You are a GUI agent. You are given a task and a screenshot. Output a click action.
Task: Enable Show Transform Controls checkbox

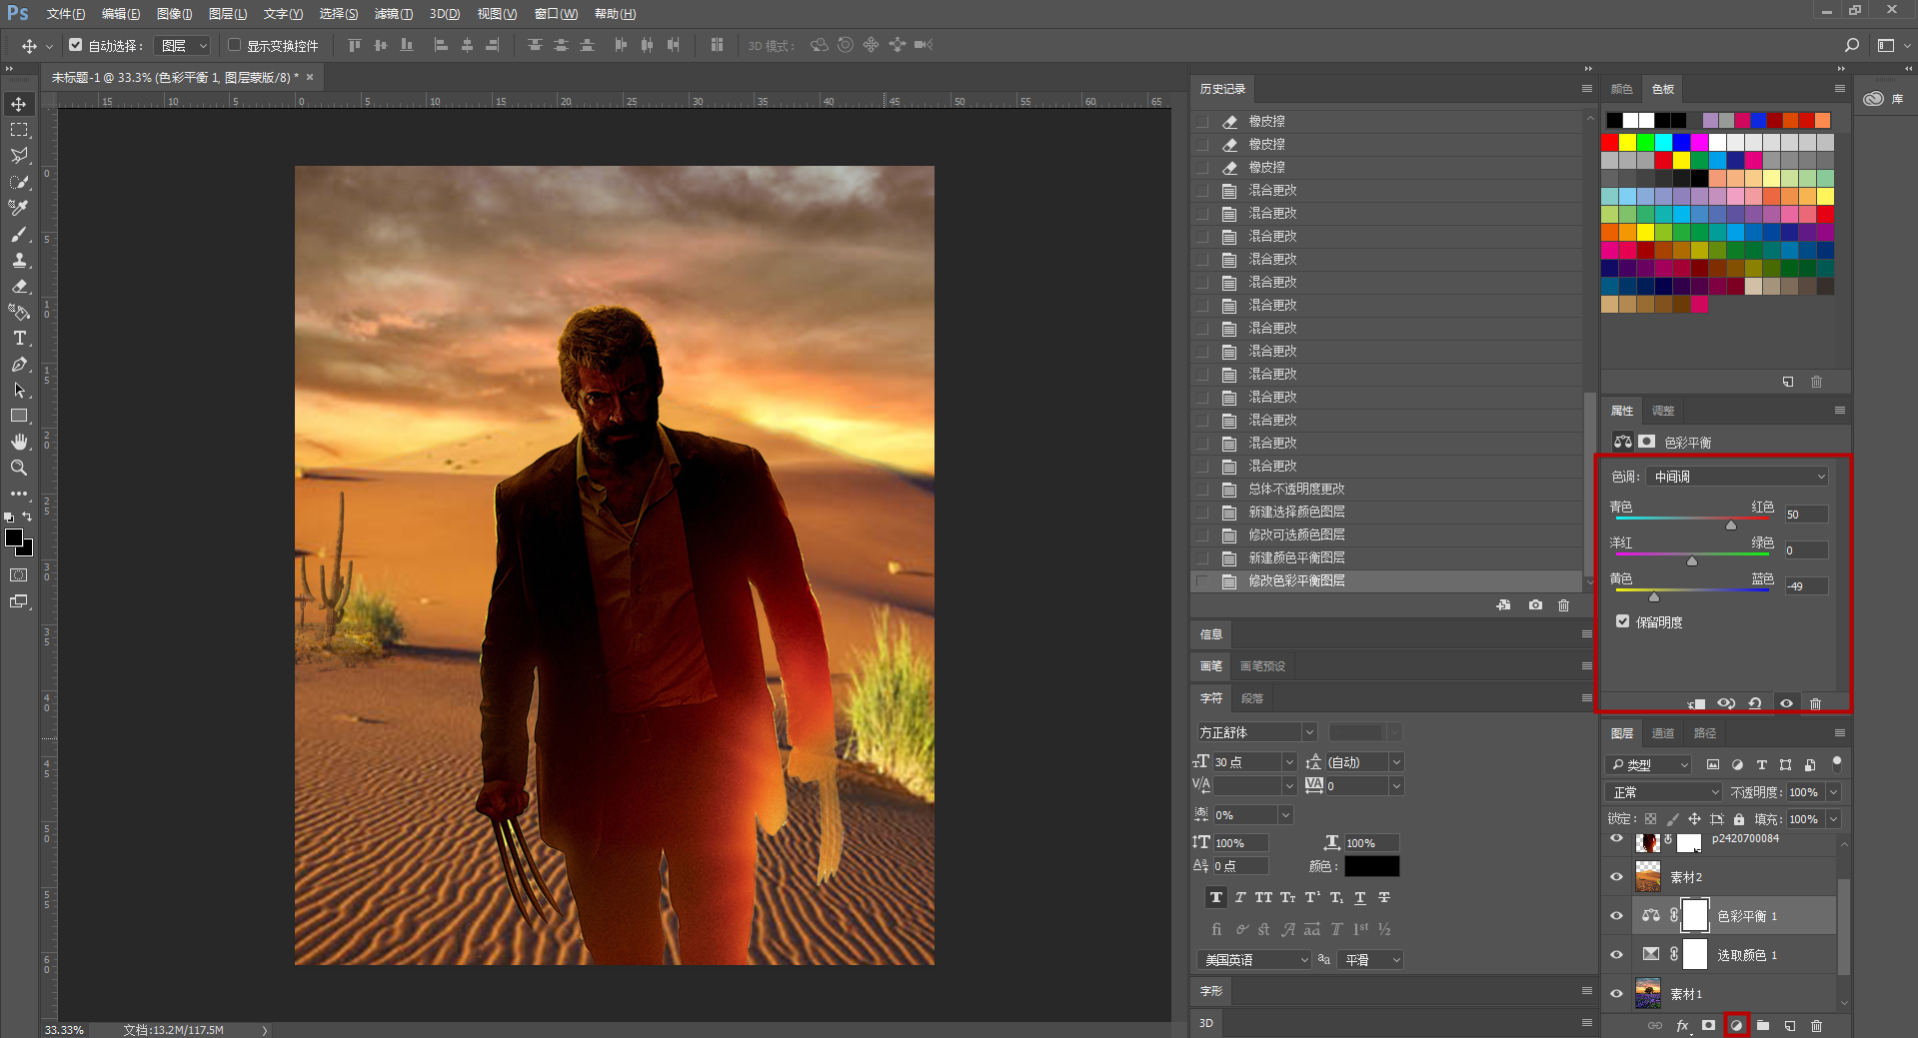[x=234, y=45]
